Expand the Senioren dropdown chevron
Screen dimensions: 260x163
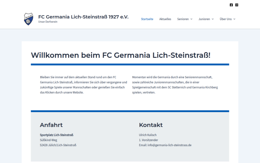click(x=192, y=19)
